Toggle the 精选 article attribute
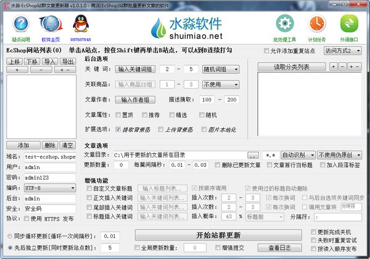This screenshot has width=370, height=259. click(x=172, y=115)
